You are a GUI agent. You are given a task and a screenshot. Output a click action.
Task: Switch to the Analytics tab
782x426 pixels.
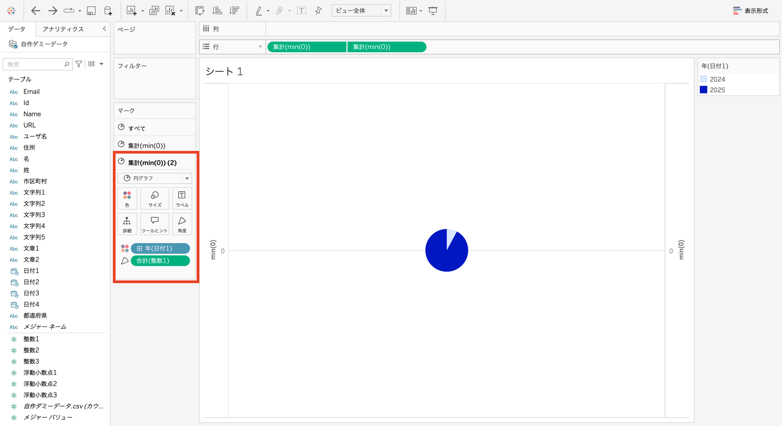(x=63, y=29)
